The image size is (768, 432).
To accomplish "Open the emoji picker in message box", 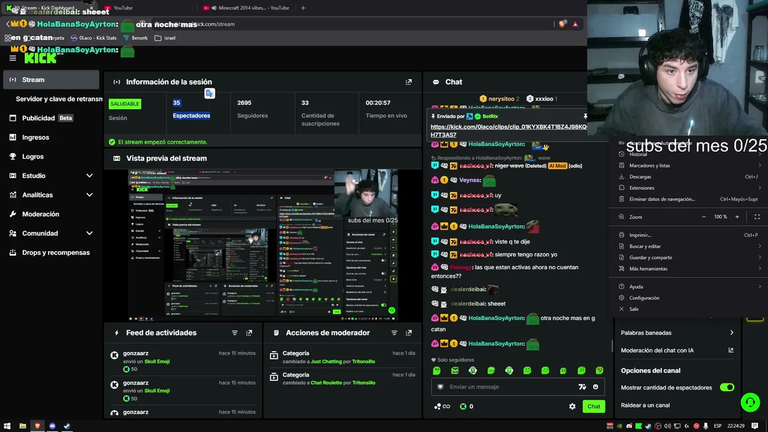I will coord(595,387).
